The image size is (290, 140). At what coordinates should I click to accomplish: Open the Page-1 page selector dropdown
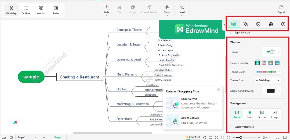click(27, 137)
